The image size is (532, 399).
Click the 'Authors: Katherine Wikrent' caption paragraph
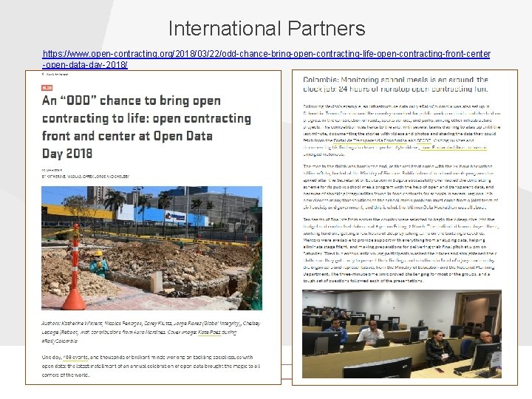coord(151,332)
